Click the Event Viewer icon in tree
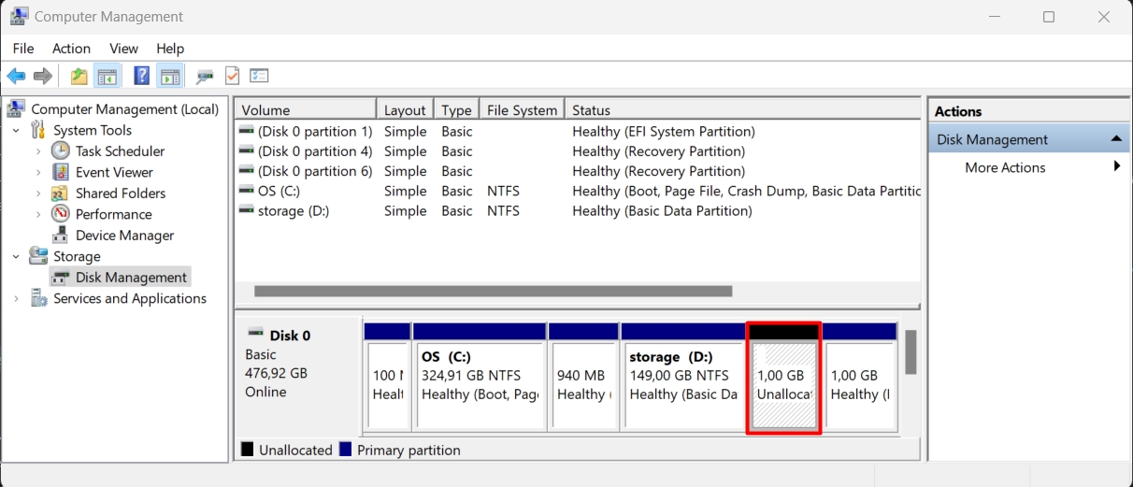Screen dimensions: 1133x487 pyautogui.click(x=61, y=172)
